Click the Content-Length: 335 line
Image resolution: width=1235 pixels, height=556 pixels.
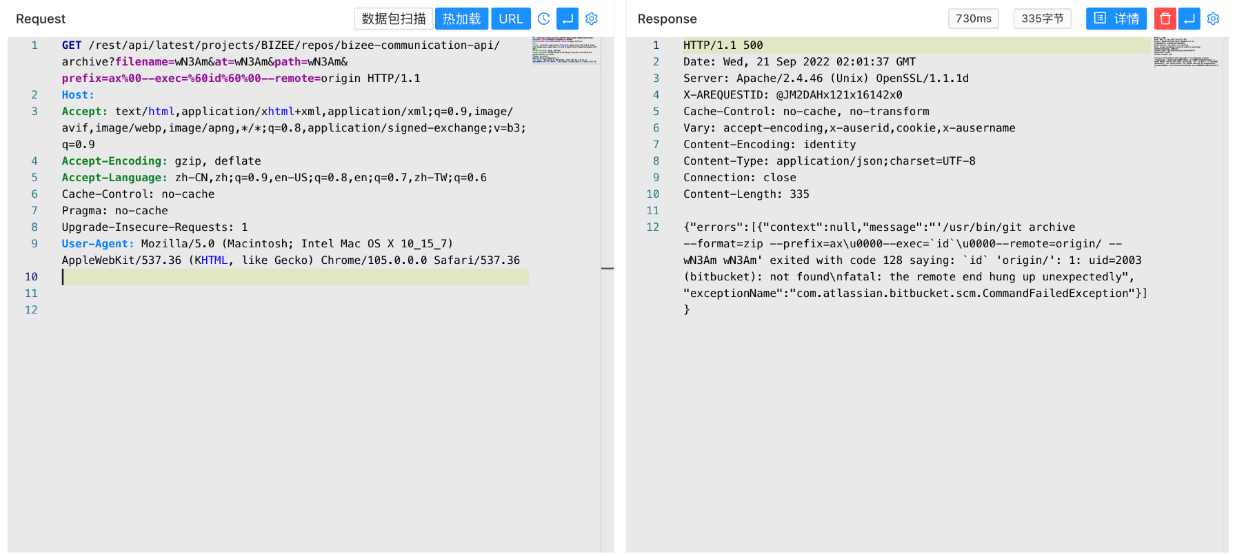746,194
